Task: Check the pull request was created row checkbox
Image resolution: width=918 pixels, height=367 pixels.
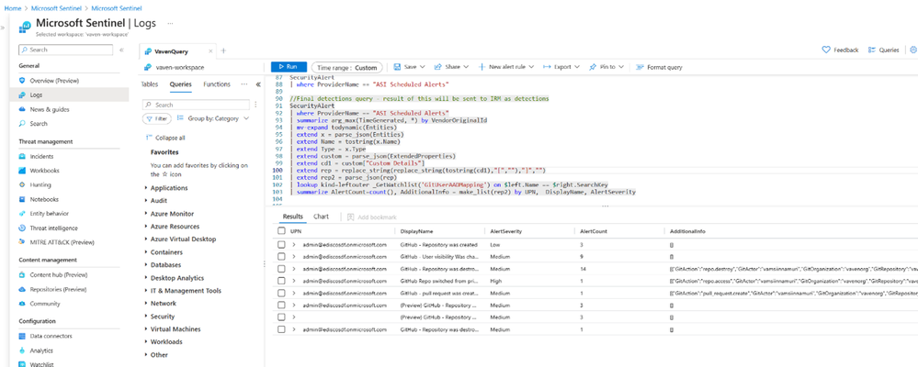Action: click(x=281, y=293)
